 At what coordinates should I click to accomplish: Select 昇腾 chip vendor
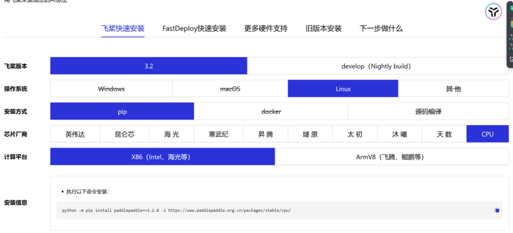tap(266, 134)
